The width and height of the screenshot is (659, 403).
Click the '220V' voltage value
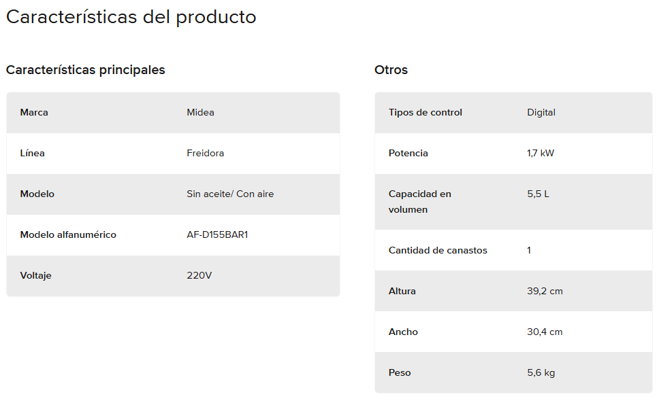(x=199, y=275)
